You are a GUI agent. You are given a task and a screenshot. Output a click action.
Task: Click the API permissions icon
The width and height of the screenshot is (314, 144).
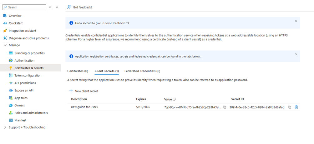[11, 83]
